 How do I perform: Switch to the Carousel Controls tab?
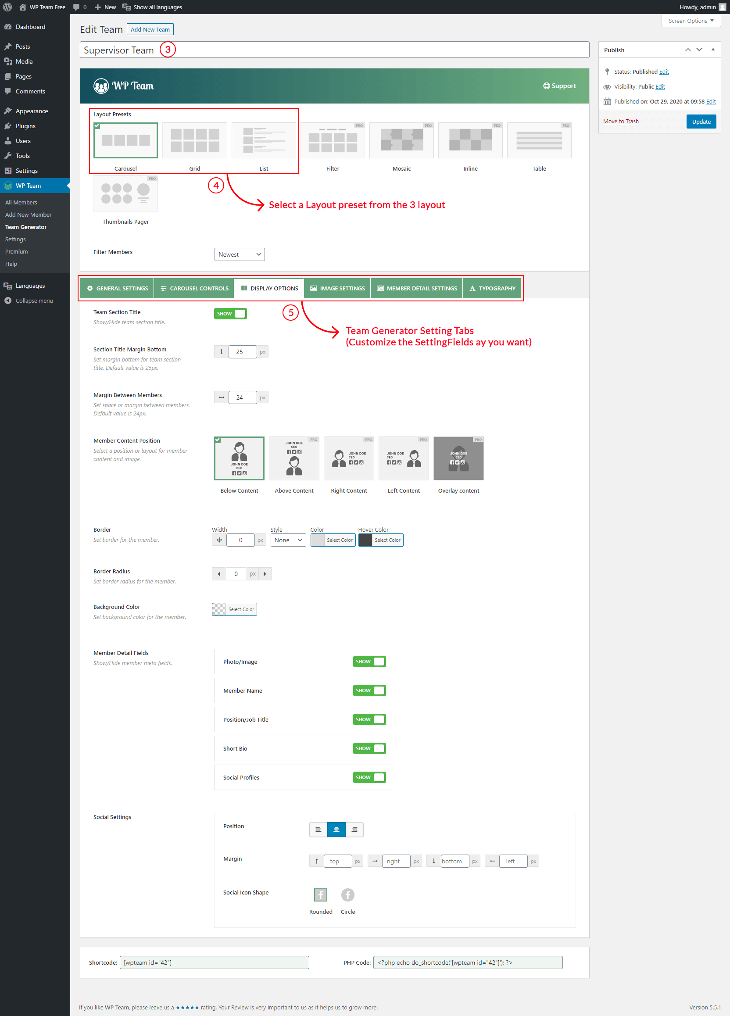[194, 288]
